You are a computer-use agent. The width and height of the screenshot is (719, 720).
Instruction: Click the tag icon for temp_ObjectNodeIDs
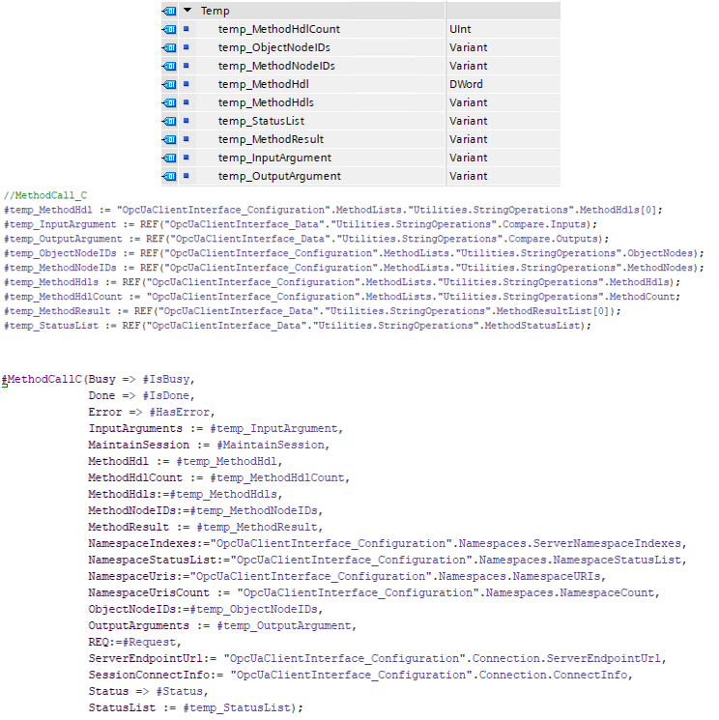[168, 47]
